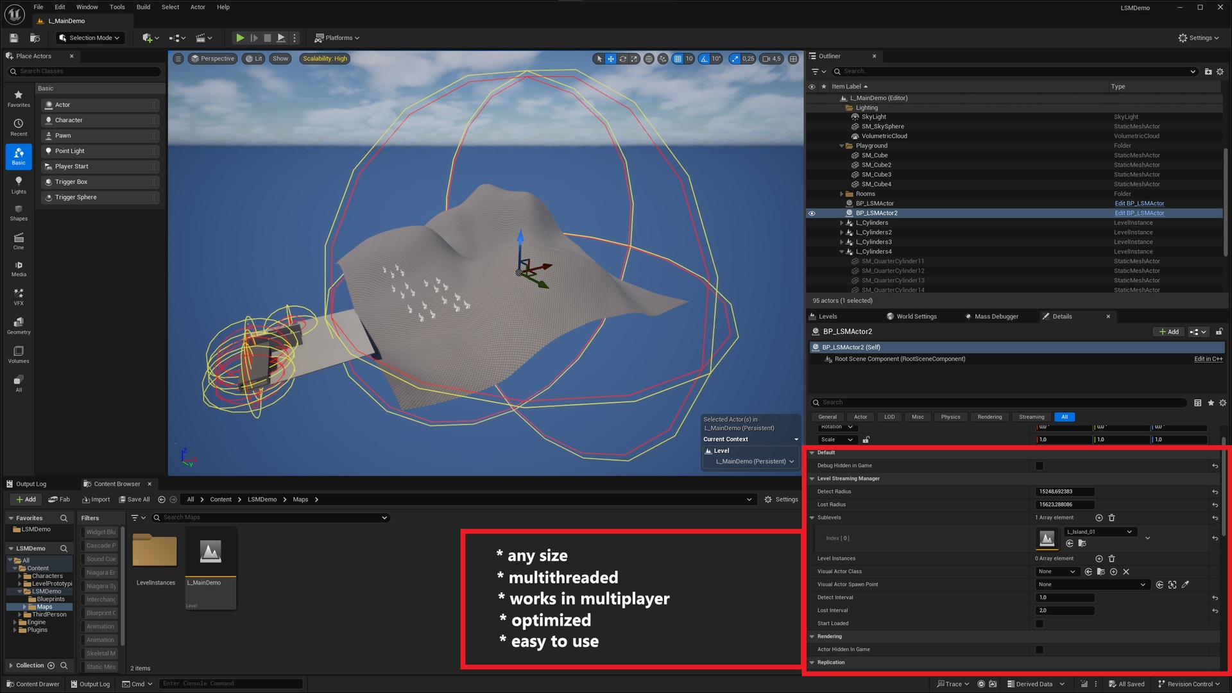Open the Volumes category in Place Actors
Viewport: 1232px width, 693px height.
pos(19,355)
